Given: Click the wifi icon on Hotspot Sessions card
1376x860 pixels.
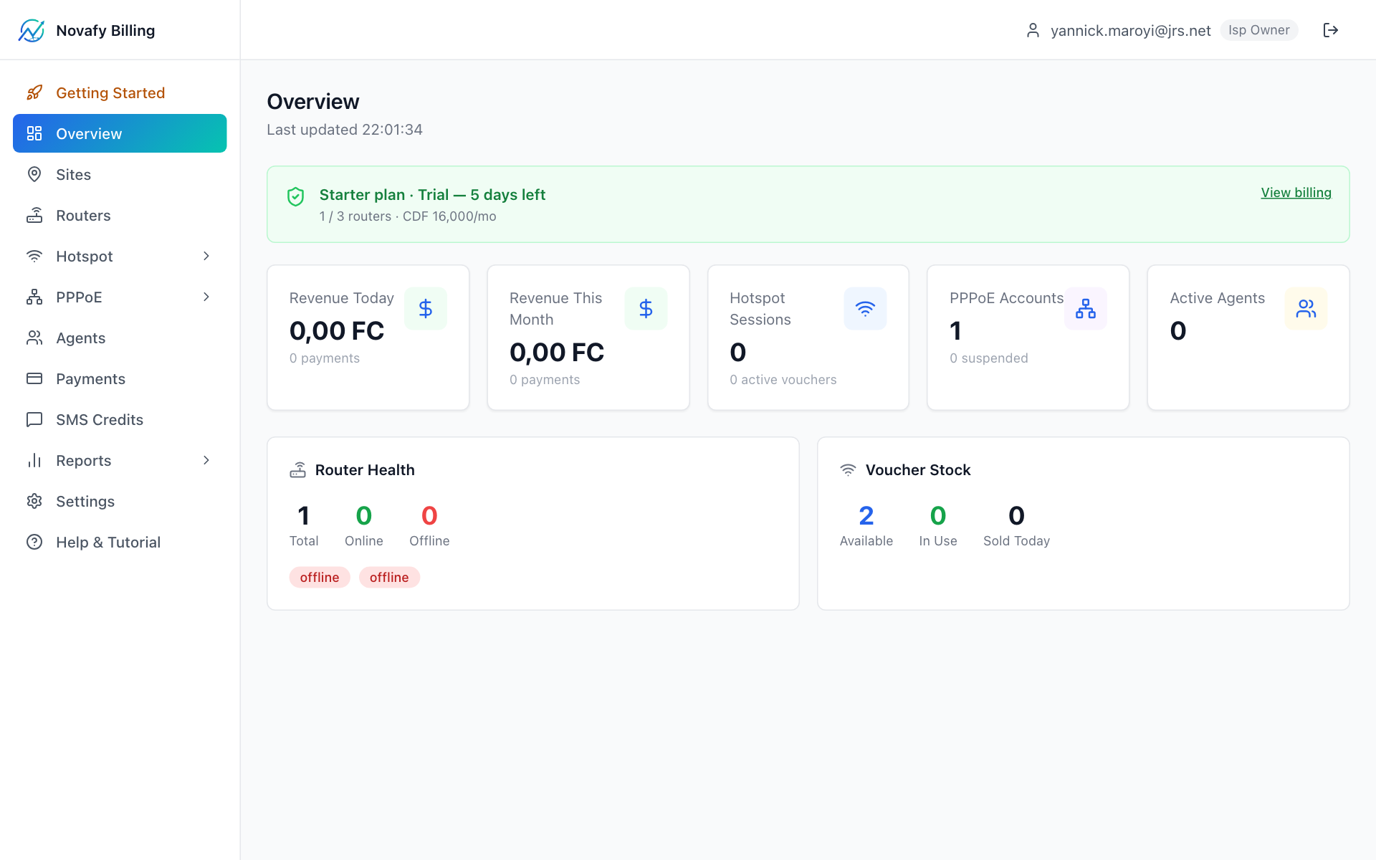Looking at the screenshot, I should pos(865,309).
